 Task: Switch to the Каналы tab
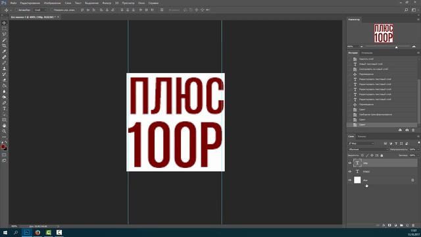coord(362,136)
